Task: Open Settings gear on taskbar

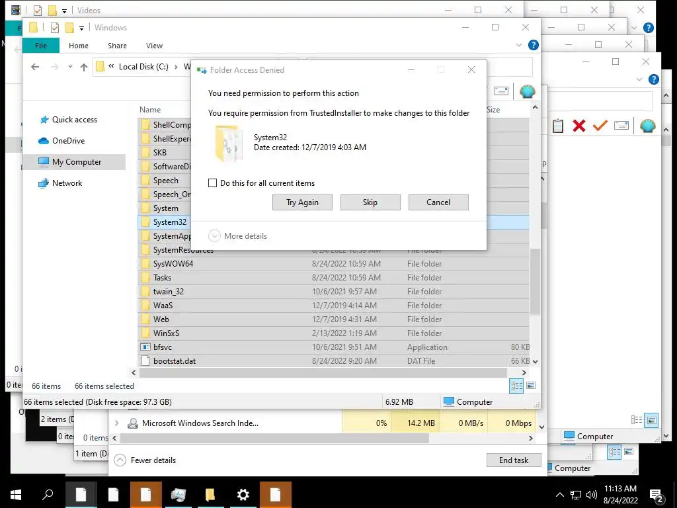Action: 243,495
